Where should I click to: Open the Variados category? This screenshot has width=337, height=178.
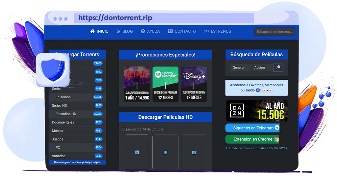77,156
